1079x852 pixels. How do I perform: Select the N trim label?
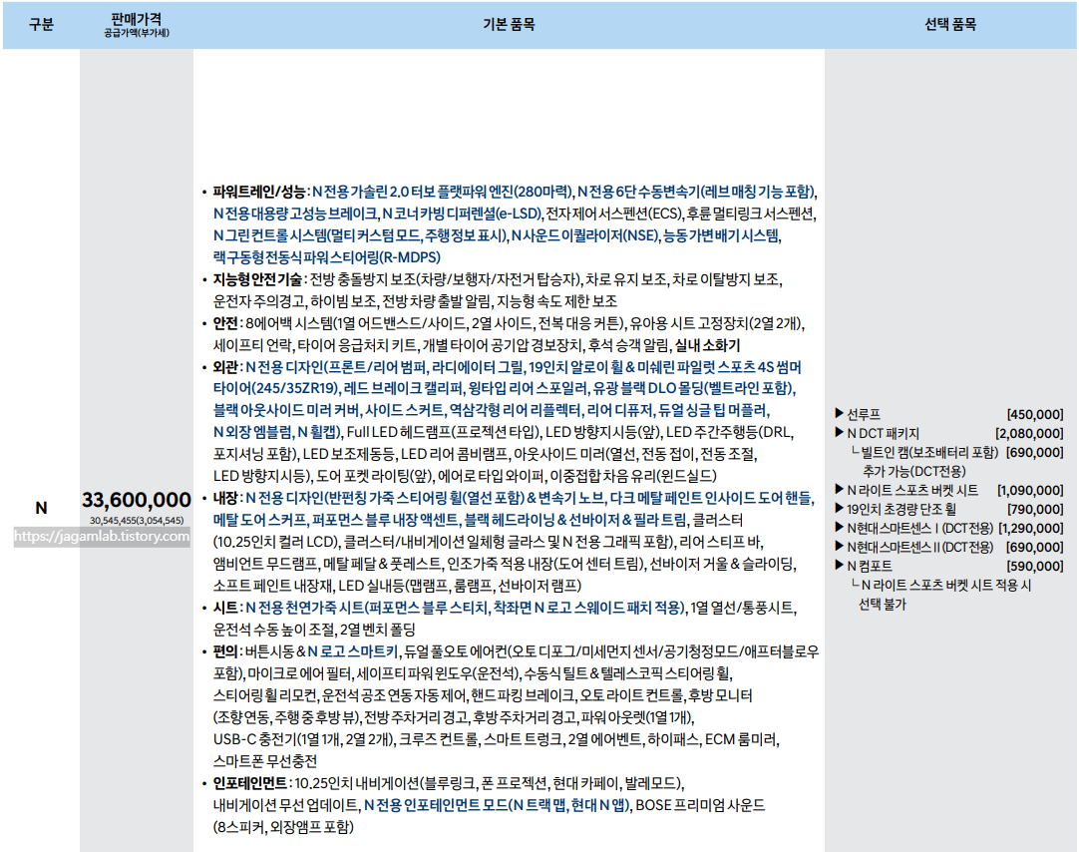pyautogui.click(x=41, y=508)
